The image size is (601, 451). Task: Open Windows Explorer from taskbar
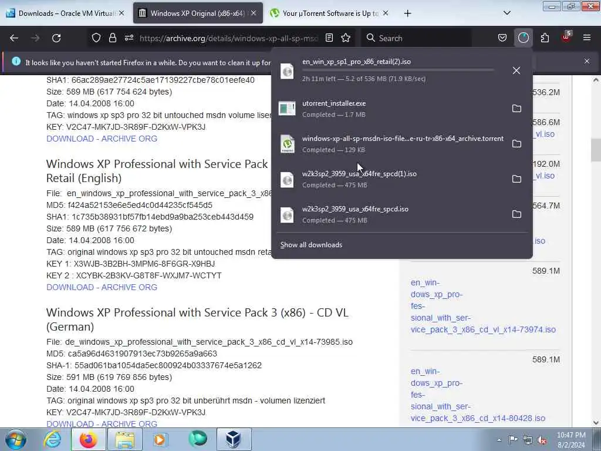click(124, 439)
